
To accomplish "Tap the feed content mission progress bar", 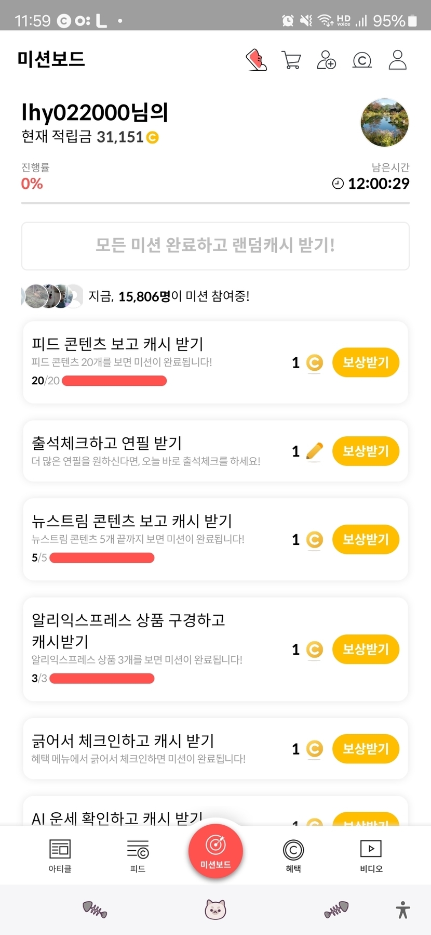I will point(114,381).
